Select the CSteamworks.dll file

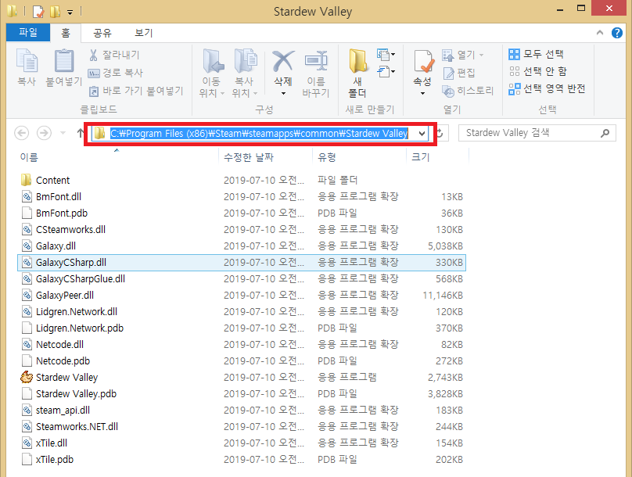click(242, 230)
